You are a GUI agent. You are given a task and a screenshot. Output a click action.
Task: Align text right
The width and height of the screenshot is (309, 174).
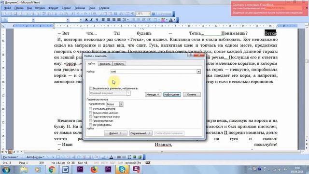[x=114, y=20]
